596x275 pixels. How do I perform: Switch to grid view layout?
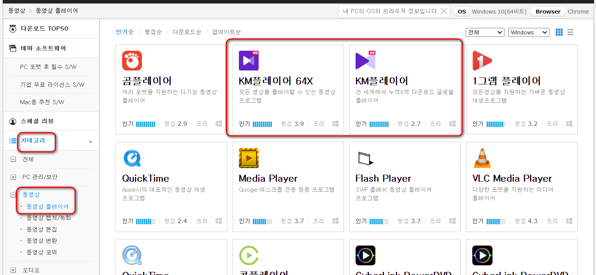click(559, 33)
